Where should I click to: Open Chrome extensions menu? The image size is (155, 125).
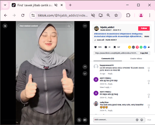coord(128,15)
